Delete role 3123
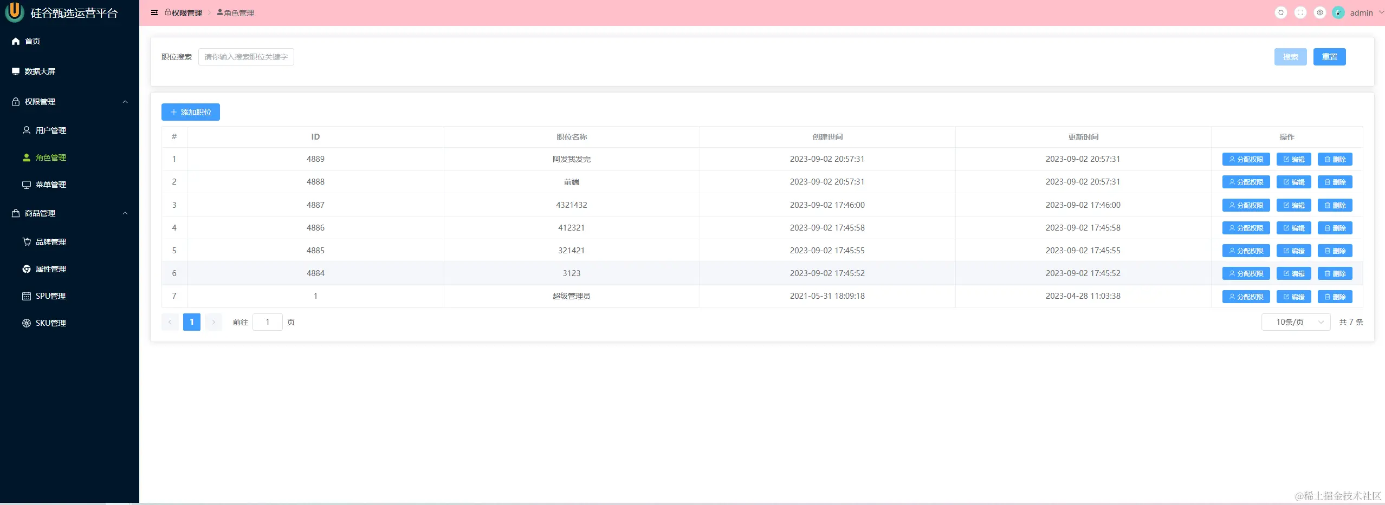1385x505 pixels. coord(1335,273)
